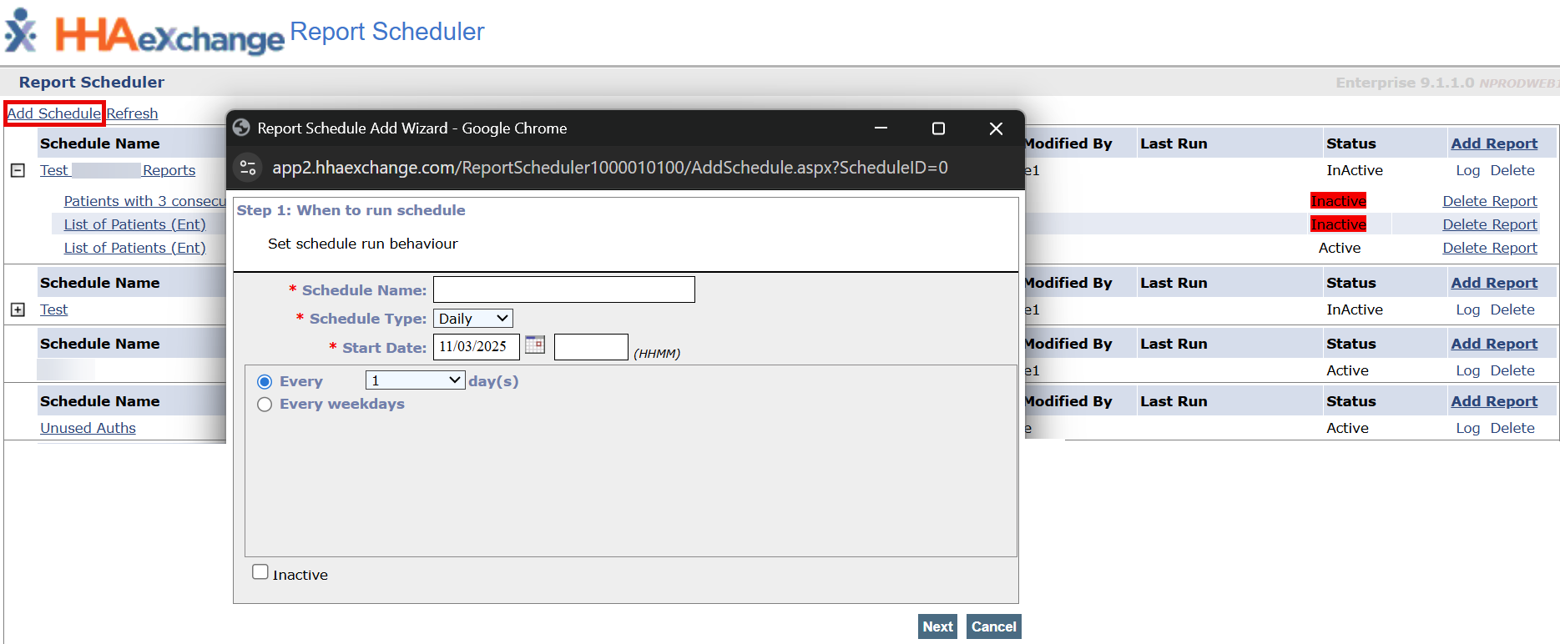Click the Refresh link
This screenshot has width=1560, height=644.
pos(132,113)
